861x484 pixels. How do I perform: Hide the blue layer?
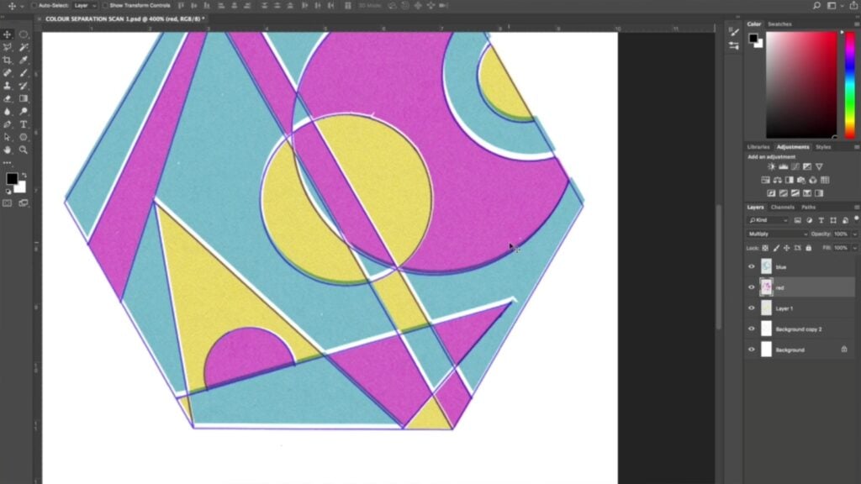[x=752, y=266]
